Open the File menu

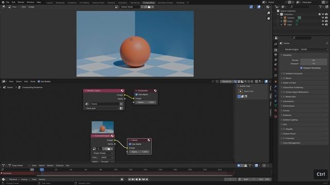tap(8, 2)
